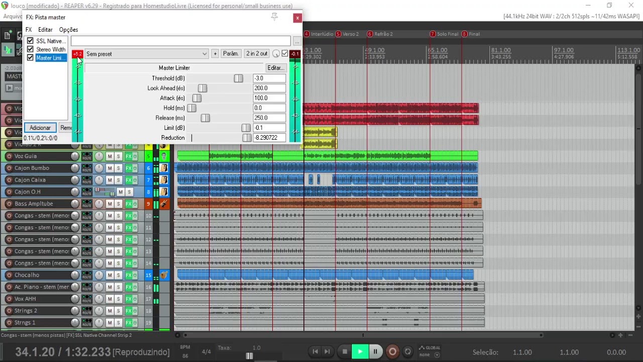The height and width of the screenshot is (362, 643).
Task: Click Bass Ampltube guitar track icon
Action: pos(164,204)
